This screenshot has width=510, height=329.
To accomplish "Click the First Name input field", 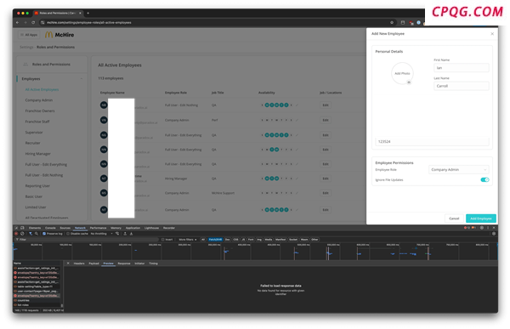I will click(x=462, y=68).
